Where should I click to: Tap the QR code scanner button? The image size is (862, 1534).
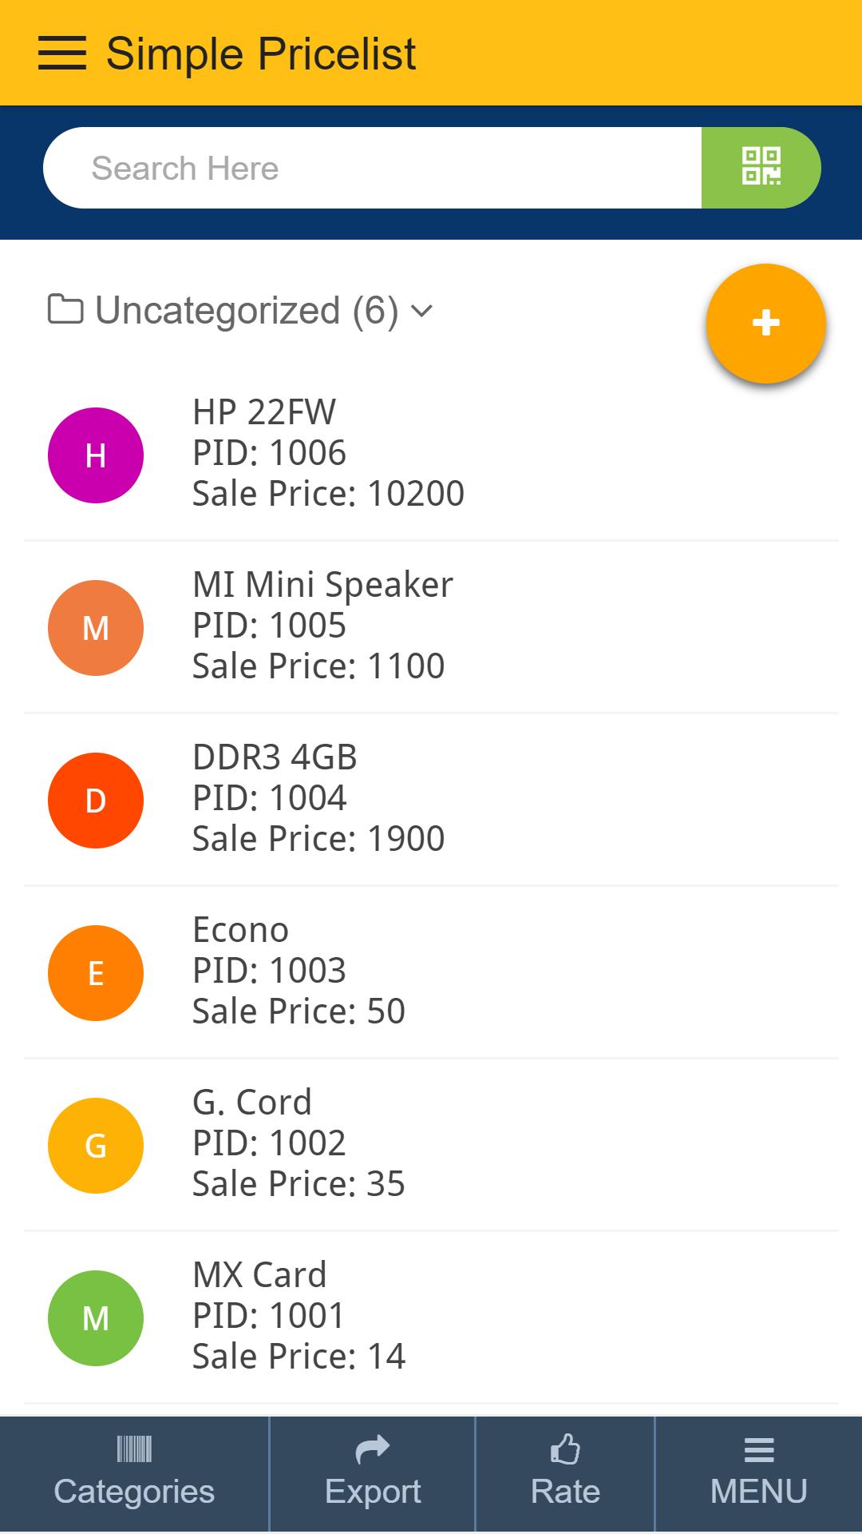tap(761, 168)
